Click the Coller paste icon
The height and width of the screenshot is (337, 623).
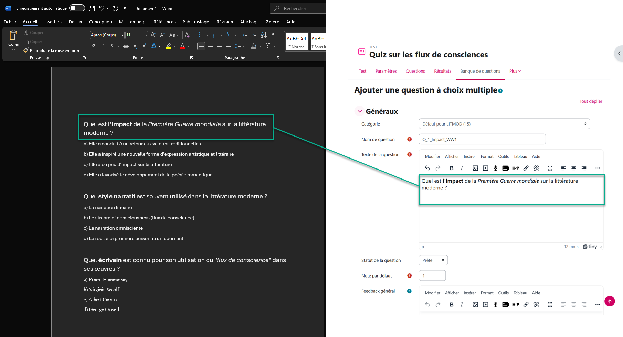click(14, 35)
